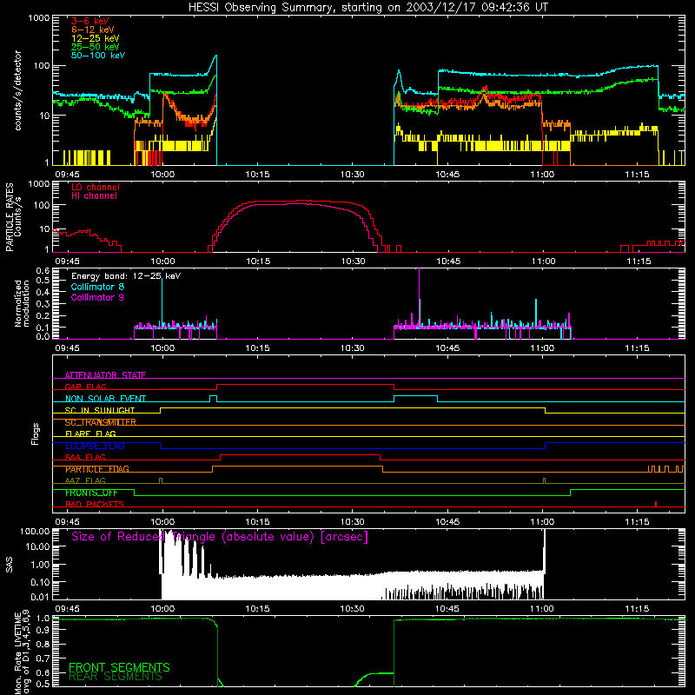Click the AAZ_FLAG label
Image resolution: width=695 pixels, height=695 pixels.
click(85, 480)
